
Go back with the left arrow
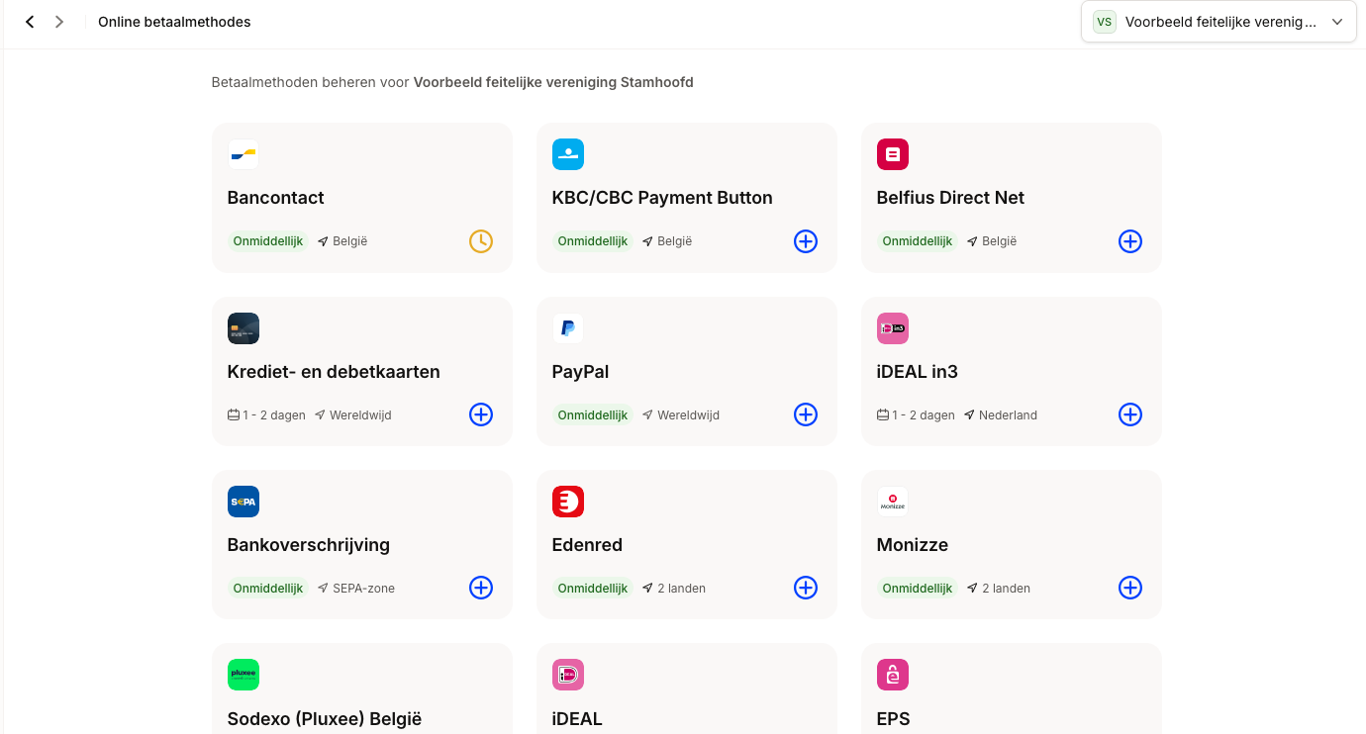[30, 22]
